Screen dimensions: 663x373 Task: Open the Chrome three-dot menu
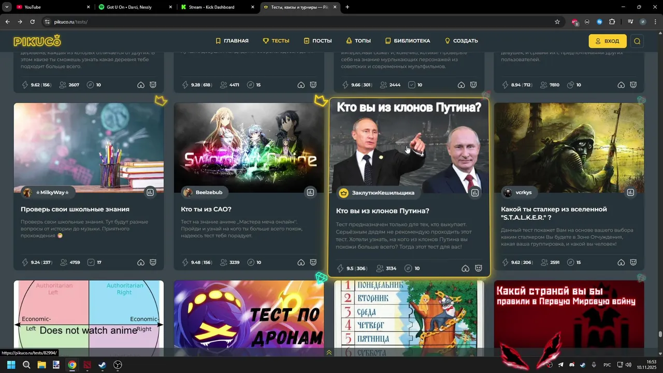coord(655,22)
